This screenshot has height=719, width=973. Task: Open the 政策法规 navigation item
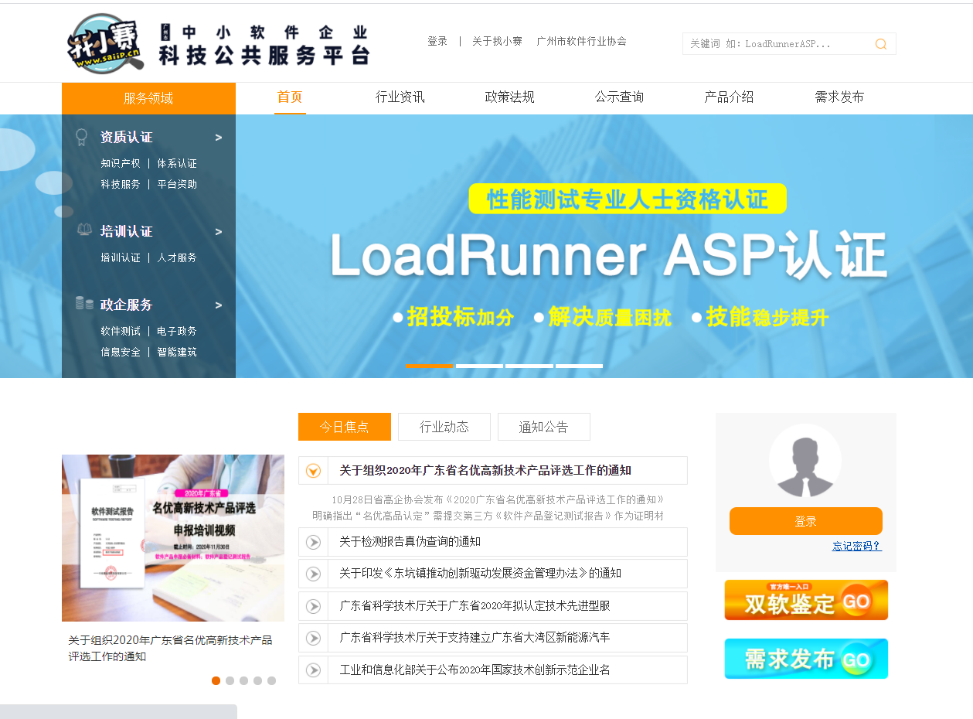point(510,97)
